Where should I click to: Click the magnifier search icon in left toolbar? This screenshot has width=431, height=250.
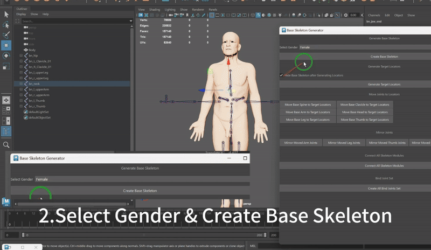(6, 145)
